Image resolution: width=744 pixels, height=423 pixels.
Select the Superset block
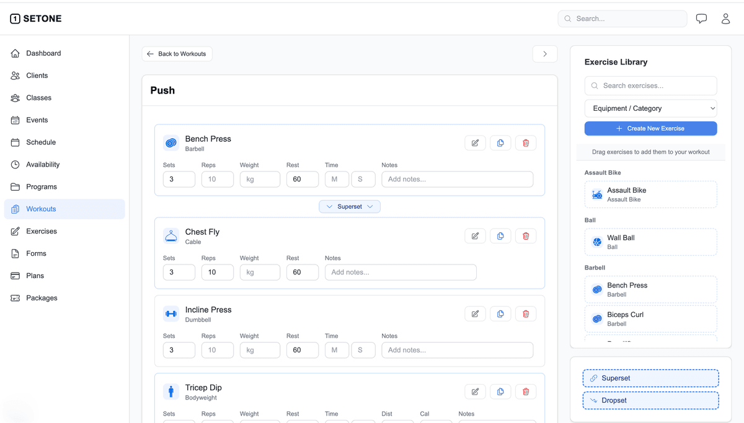tap(651, 378)
